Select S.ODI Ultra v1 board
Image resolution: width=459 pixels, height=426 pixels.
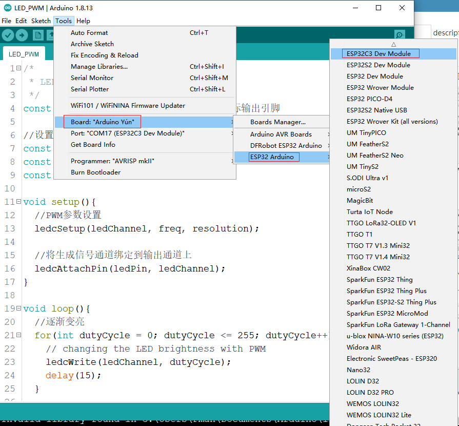pos(393,178)
